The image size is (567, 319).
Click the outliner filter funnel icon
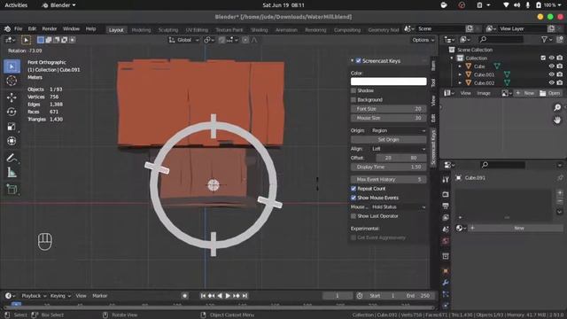(x=544, y=39)
